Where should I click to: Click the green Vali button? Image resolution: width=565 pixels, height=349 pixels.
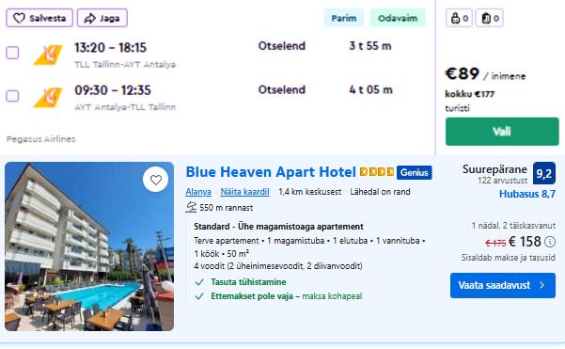[x=502, y=132]
